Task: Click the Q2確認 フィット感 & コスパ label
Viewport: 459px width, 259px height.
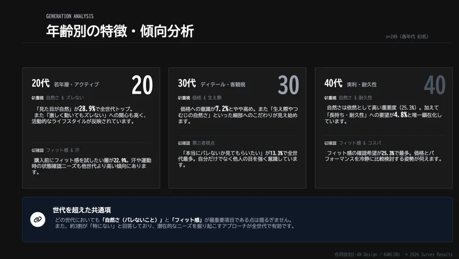Action: 353,143
